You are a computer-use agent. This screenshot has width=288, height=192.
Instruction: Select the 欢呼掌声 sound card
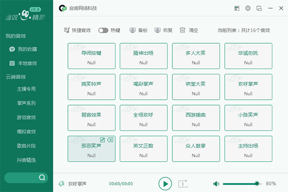tap(248, 87)
